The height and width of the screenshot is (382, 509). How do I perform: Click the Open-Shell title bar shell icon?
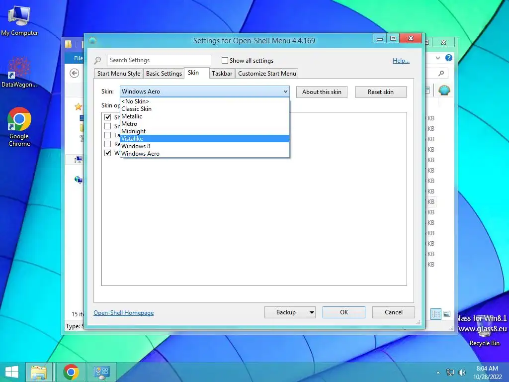[92, 41]
